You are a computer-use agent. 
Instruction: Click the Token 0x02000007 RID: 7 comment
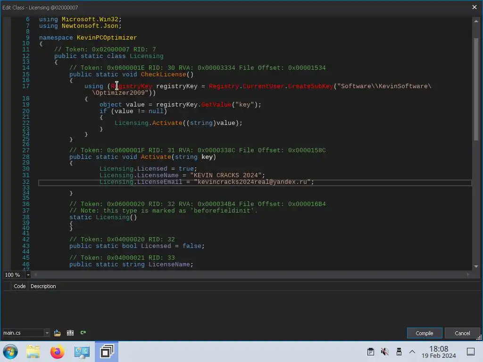tap(105, 49)
